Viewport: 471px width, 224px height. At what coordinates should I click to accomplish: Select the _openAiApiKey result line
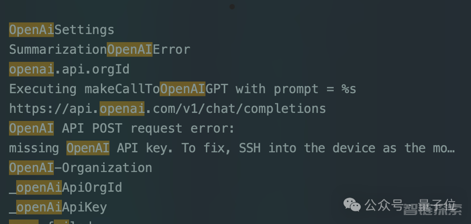pyautogui.click(x=58, y=207)
